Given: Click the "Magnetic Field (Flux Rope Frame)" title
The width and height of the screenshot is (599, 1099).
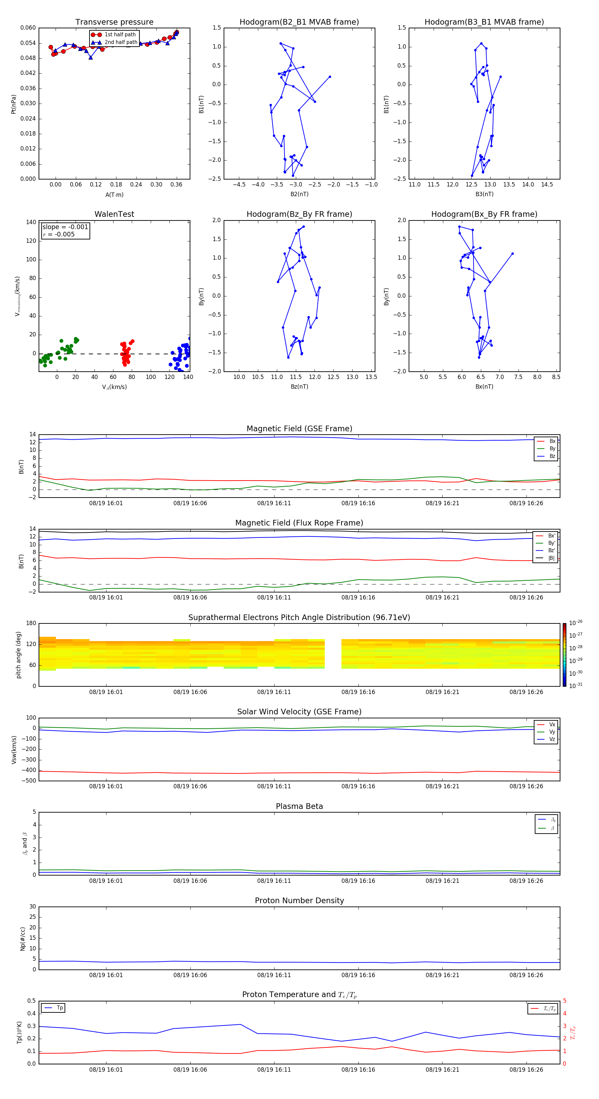Looking at the screenshot, I should (299, 523).
